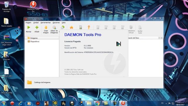This screenshot has width=188, height=106.
Task: Select the menú de armas folder
Action: coord(6,89)
